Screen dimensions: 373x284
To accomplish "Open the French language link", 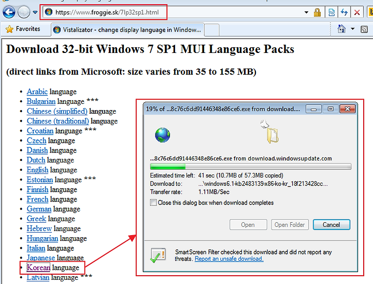I will [37, 199].
